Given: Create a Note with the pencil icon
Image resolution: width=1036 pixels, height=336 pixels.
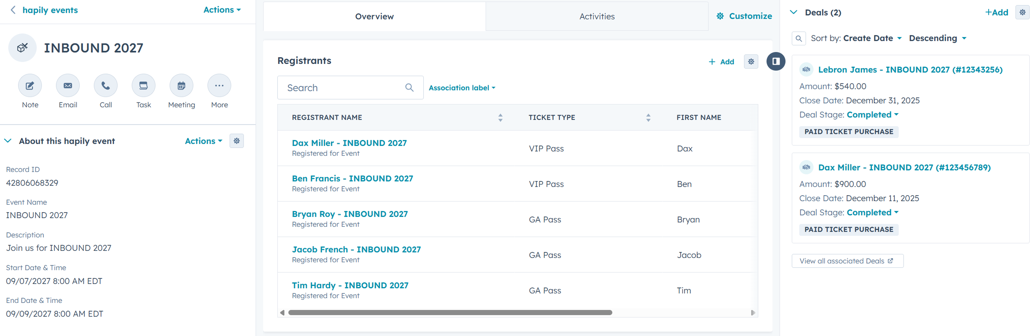Looking at the screenshot, I should (30, 86).
